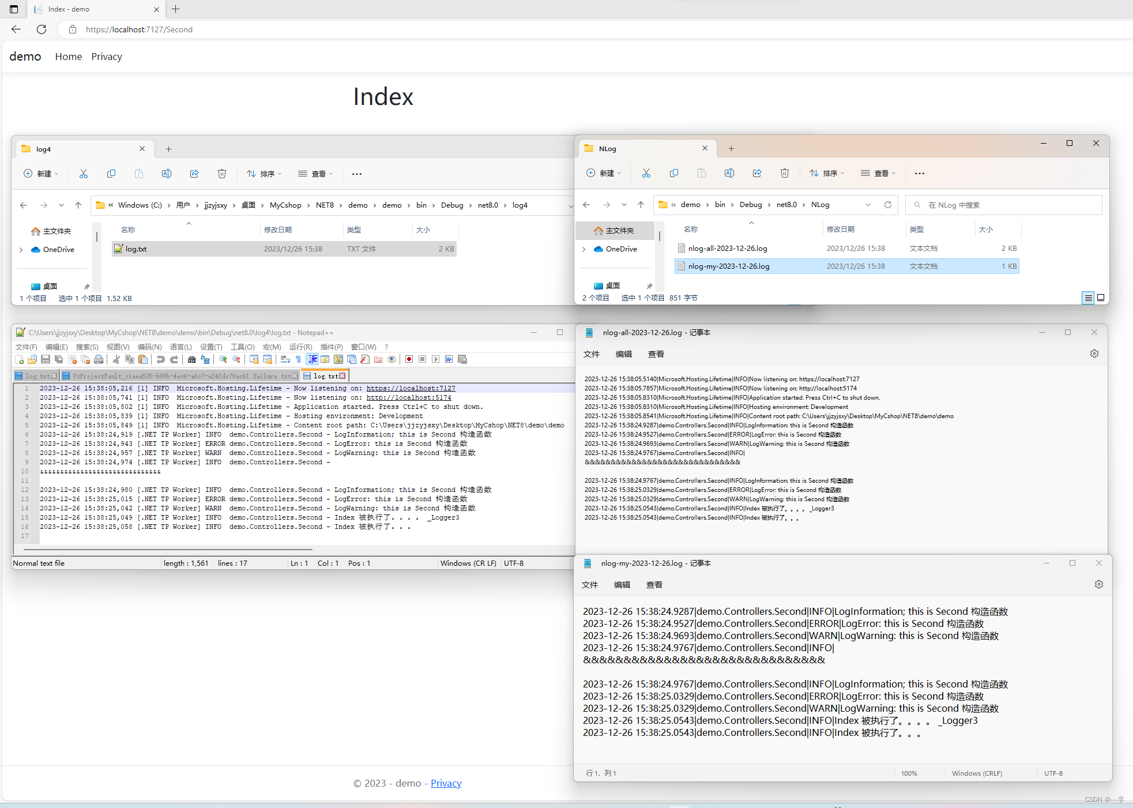The width and height of the screenshot is (1133, 808).
Task: Click the Copy icon in NLog Explorer toolbar
Action: (x=674, y=173)
